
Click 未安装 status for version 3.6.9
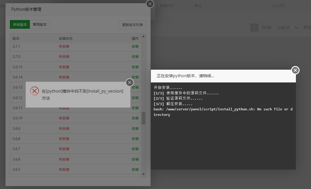pyautogui.click(x=64, y=128)
